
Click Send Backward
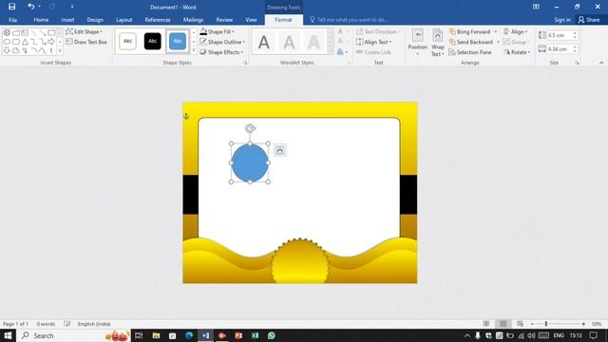pos(471,42)
